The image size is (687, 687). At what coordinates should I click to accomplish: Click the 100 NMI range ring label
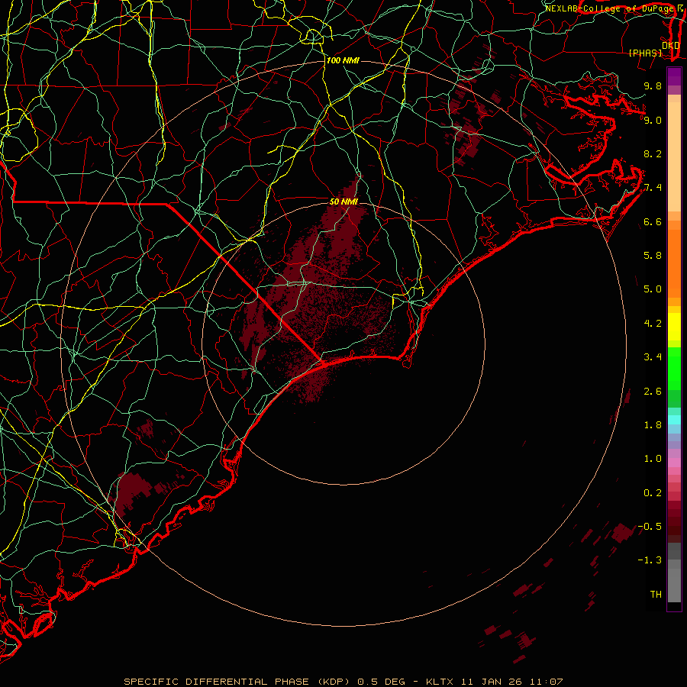[x=343, y=60]
